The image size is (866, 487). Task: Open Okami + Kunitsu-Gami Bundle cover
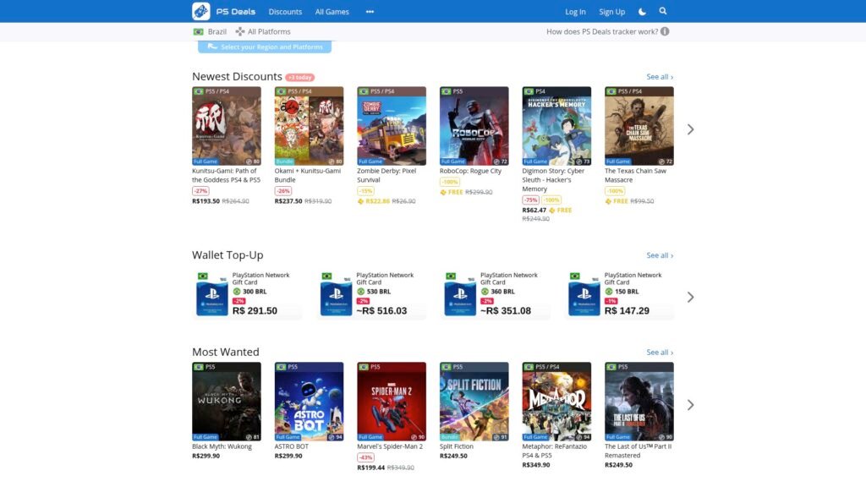[309, 126]
